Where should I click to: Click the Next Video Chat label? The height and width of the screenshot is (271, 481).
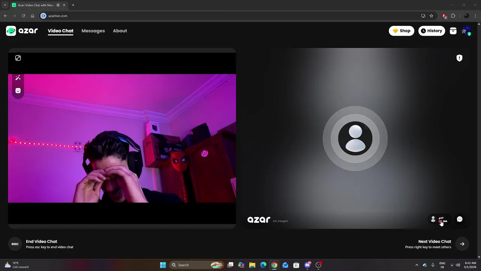click(435, 241)
